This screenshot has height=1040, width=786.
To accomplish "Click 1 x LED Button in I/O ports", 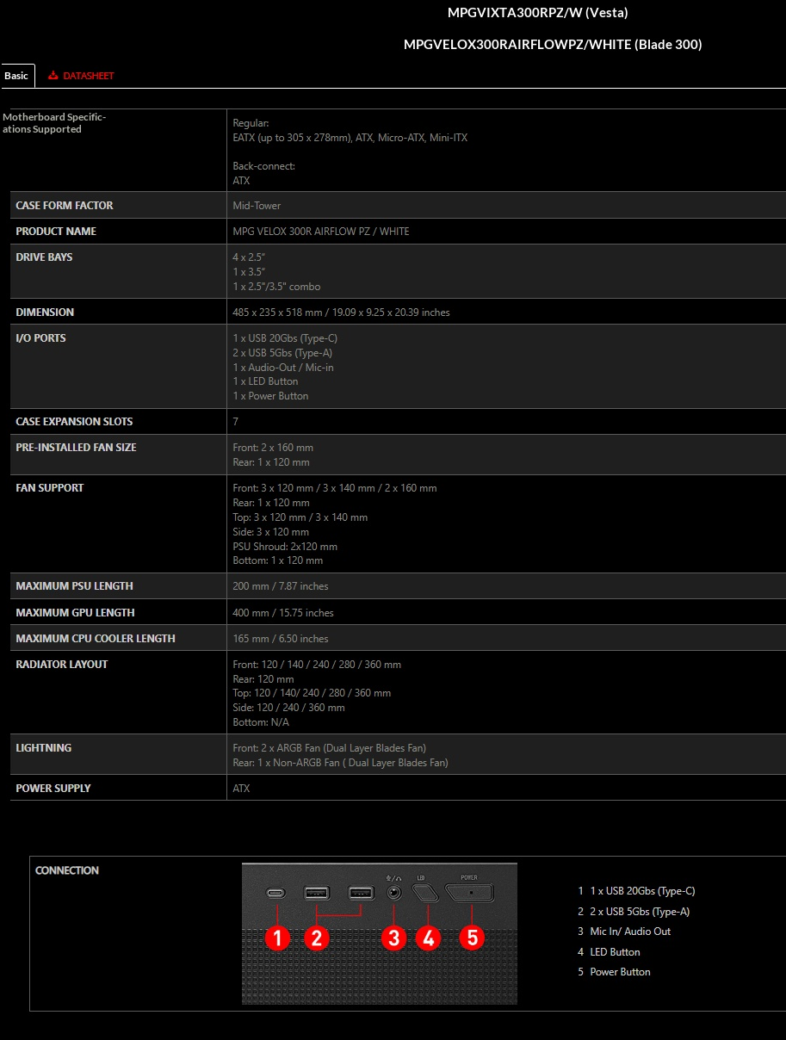I will pyautogui.click(x=265, y=381).
